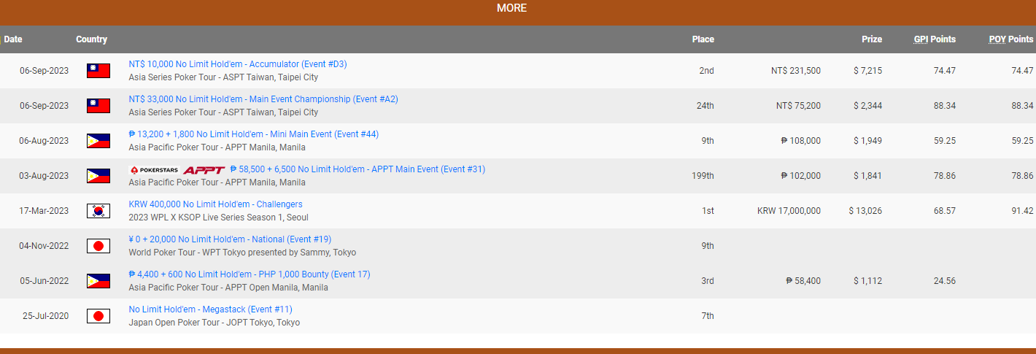1036x354 pixels.
Task: Open the PHP 1,000 Bounty (Event 17) link
Action: pos(250,274)
